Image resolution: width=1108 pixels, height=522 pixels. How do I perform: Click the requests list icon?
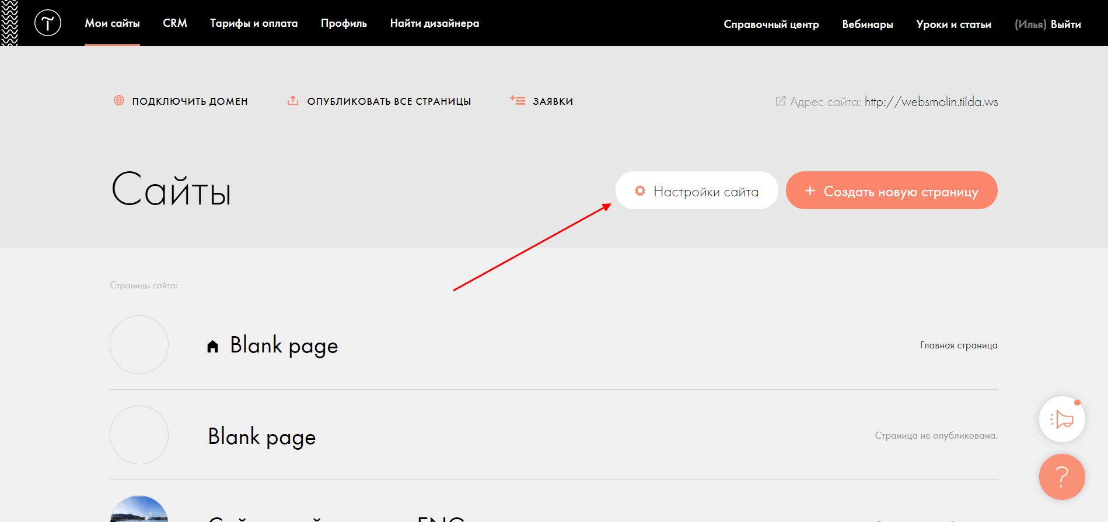[518, 101]
